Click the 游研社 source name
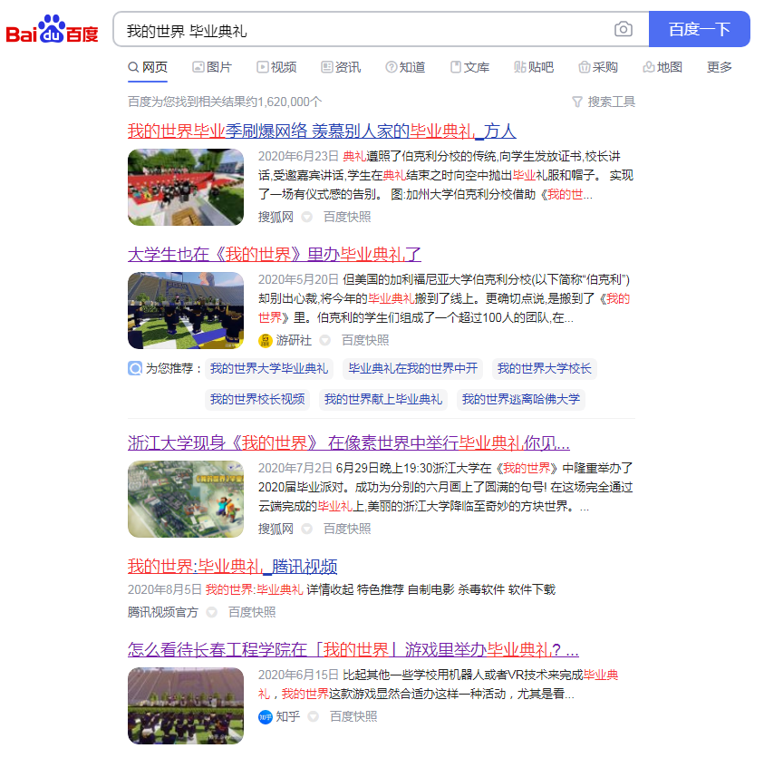This screenshot has width=764, height=758. tap(294, 340)
